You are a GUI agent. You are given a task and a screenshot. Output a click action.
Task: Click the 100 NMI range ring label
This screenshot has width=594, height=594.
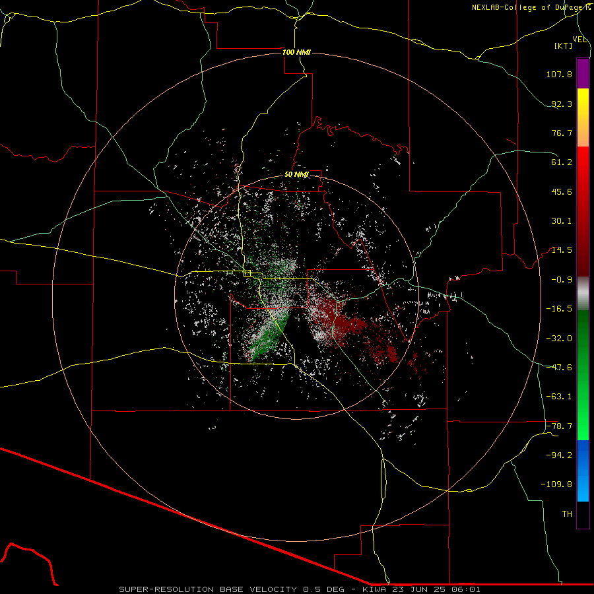coord(296,52)
